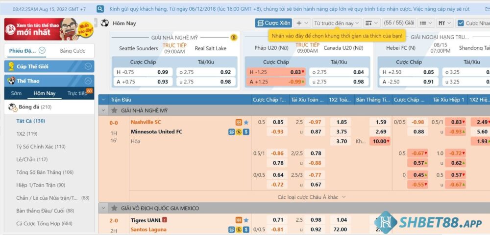Click the soccer ball icon beside Hôm Nay
Image resolution: width=490 pixels, height=235 pixels.
[105, 23]
